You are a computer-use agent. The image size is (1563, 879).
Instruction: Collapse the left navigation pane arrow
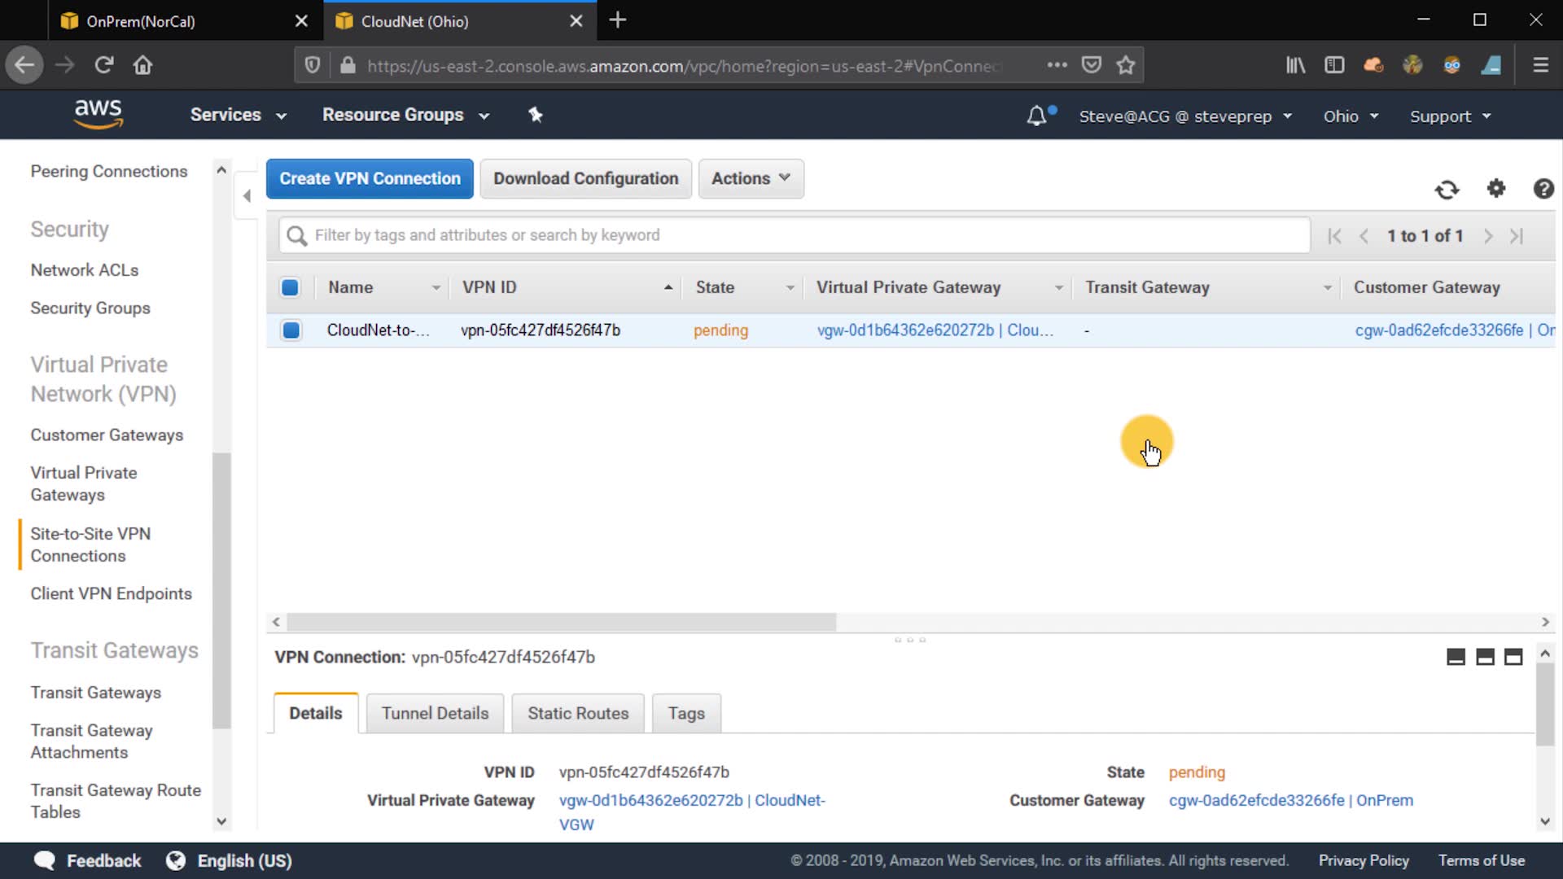point(247,195)
